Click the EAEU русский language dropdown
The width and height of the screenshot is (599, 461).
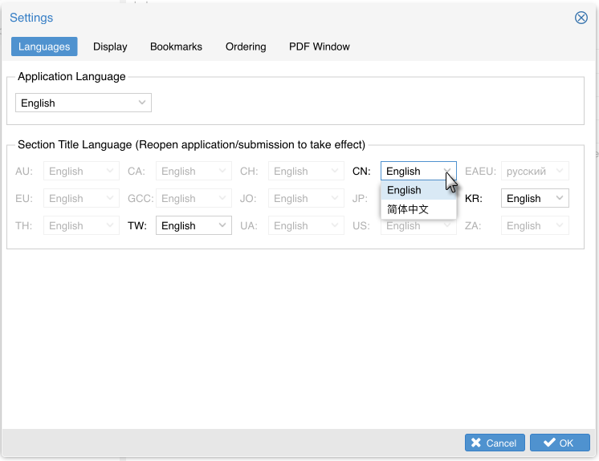point(535,171)
